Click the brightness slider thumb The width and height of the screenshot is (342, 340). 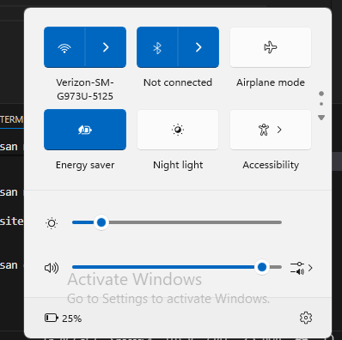tap(101, 222)
